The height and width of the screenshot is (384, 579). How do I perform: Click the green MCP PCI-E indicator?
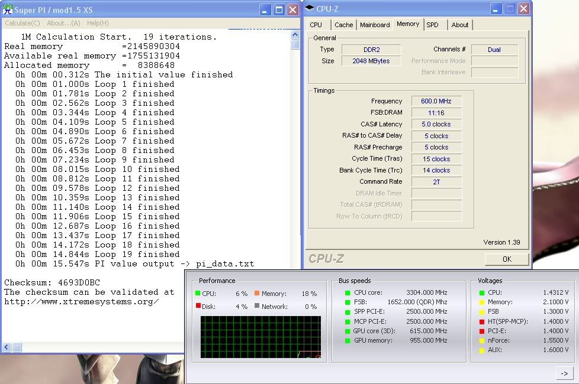click(348, 322)
